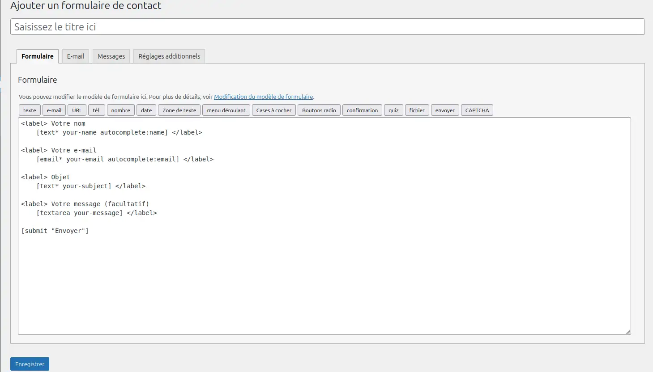
Task: Click the '<label> Votre e-mail' line
Action: pyautogui.click(x=59, y=150)
